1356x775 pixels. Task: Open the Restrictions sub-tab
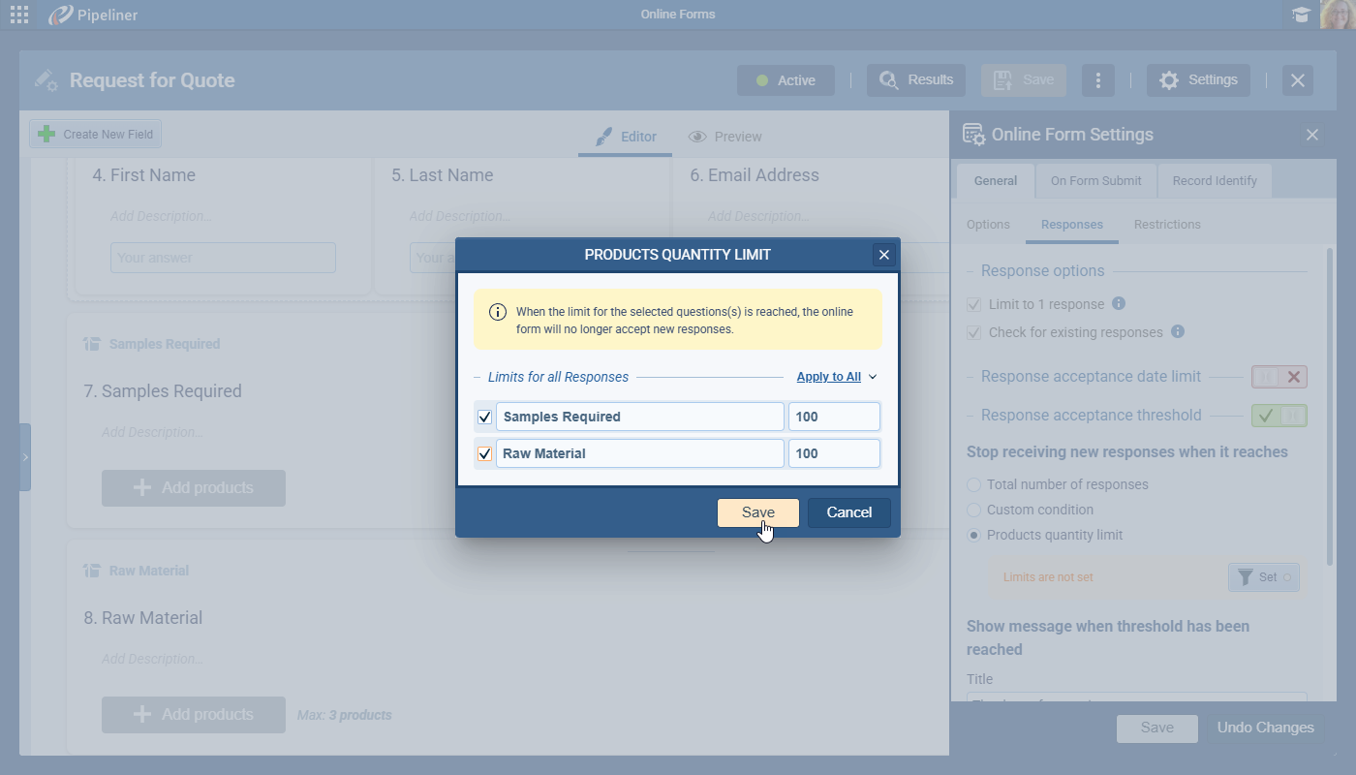tap(1166, 225)
